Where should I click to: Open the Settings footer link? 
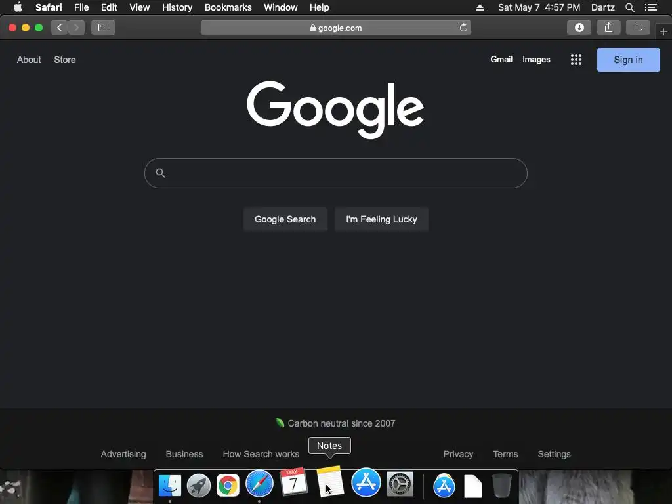[554, 454]
